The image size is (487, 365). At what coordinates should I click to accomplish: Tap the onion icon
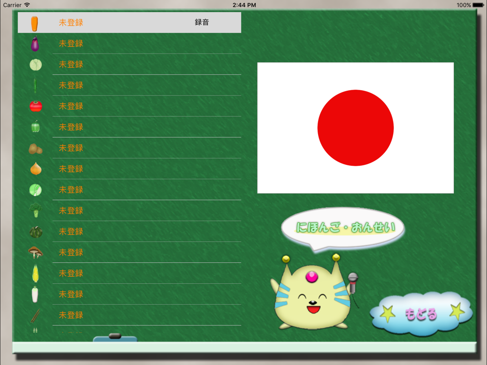pos(36,169)
